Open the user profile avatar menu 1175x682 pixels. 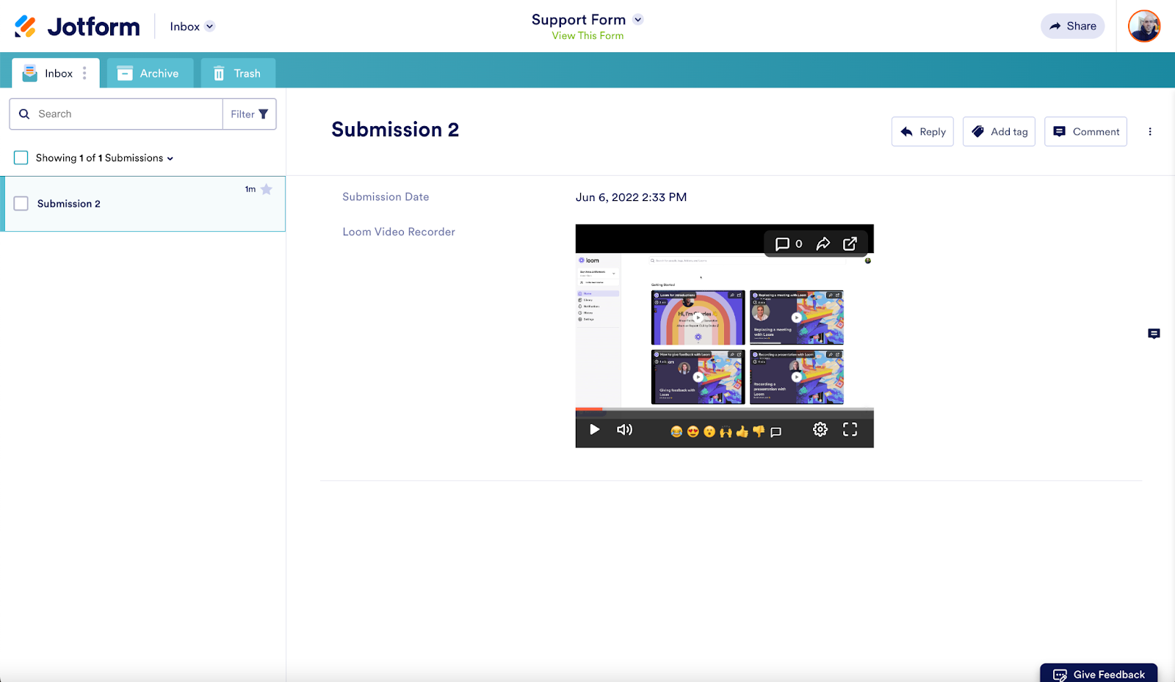pos(1144,26)
